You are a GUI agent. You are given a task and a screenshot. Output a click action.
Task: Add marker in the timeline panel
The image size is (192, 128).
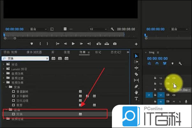click(173, 63)
